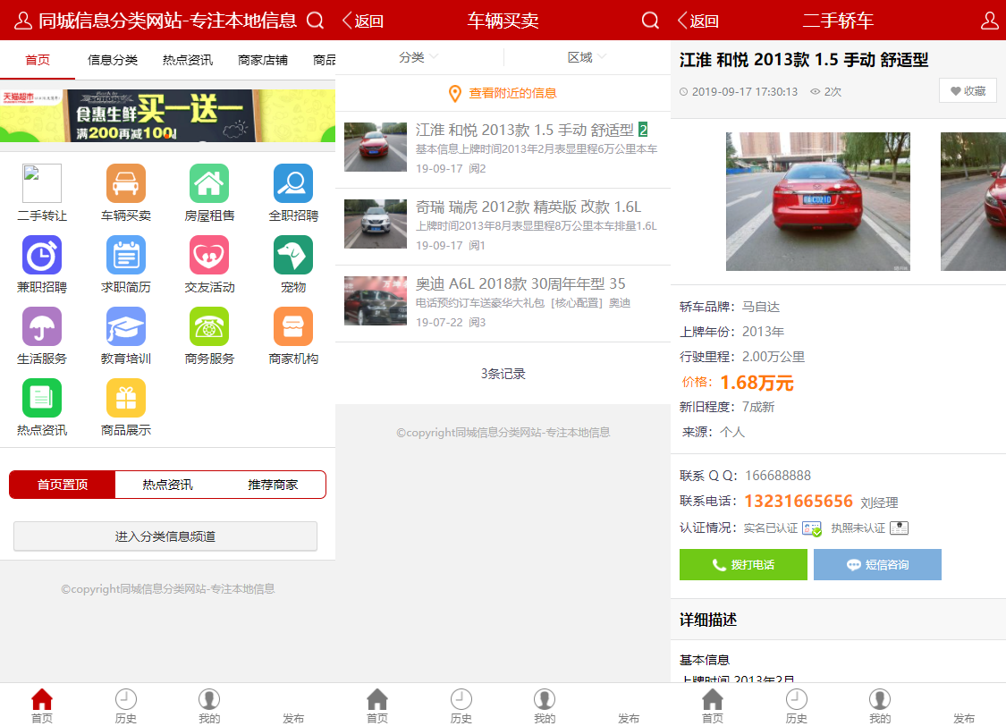This screenshot has height=726, width=1006.
Task: Click the 进入分类信息频道 button
Action: pos(165,536)
